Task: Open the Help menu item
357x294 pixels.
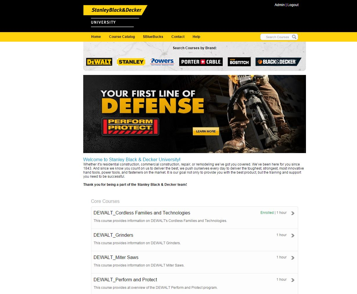Action: pyautogui.click(x=196, y=37)
